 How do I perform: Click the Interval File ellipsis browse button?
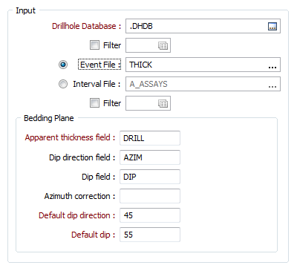[272, 85]
